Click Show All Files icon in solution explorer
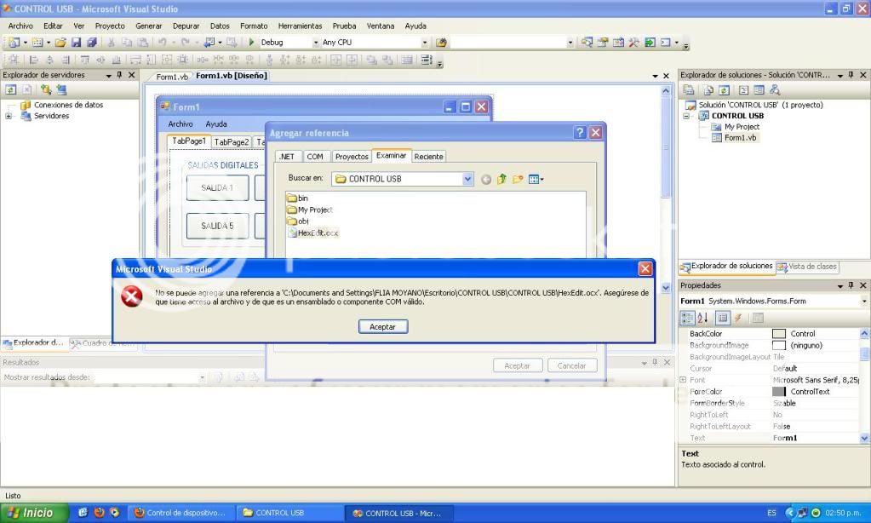Screen dimensions: 871x523 708,90
